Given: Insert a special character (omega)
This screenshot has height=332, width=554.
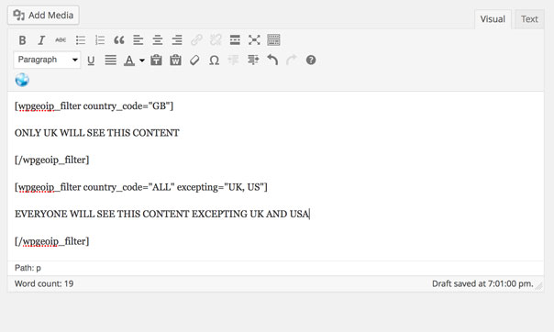Looking at the screenshot, I should coord(214,61).
